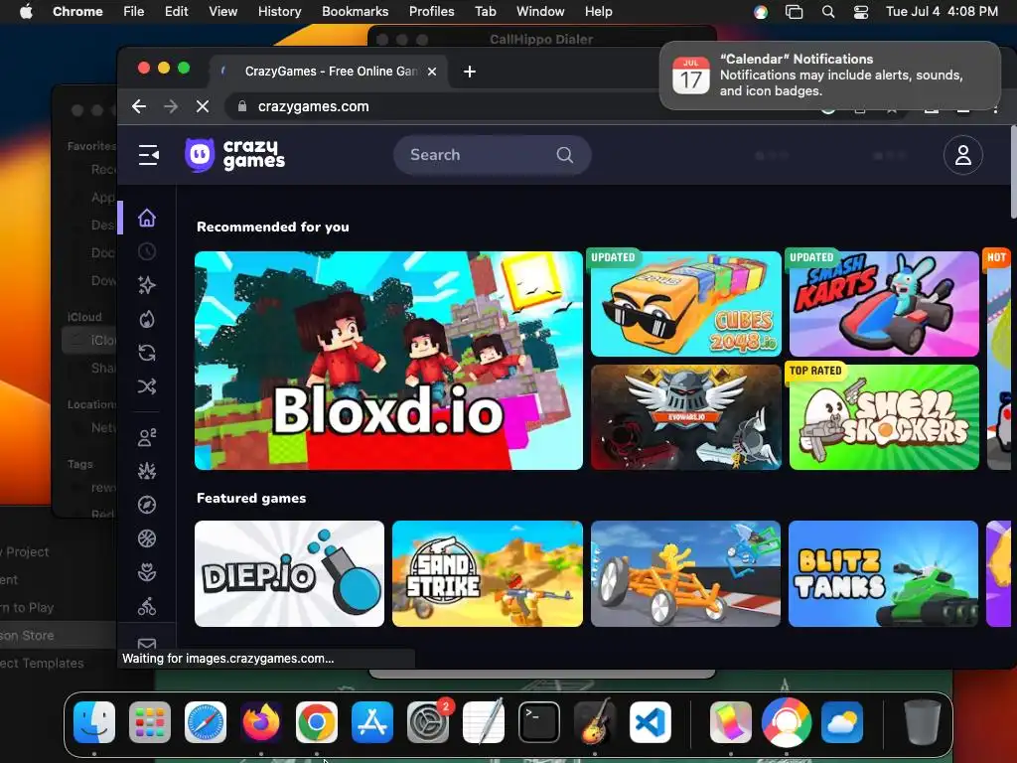The height and width of the screenshot is (763, 1017).
Task: Open the Blitz Tanks featured game
Action: point(883,573)
